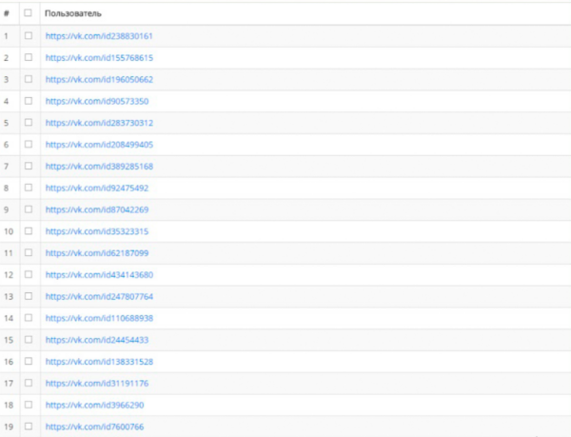Viewport: 571px width, 437px height.
Task: Check the box for row 17
Action: point(29,383)
